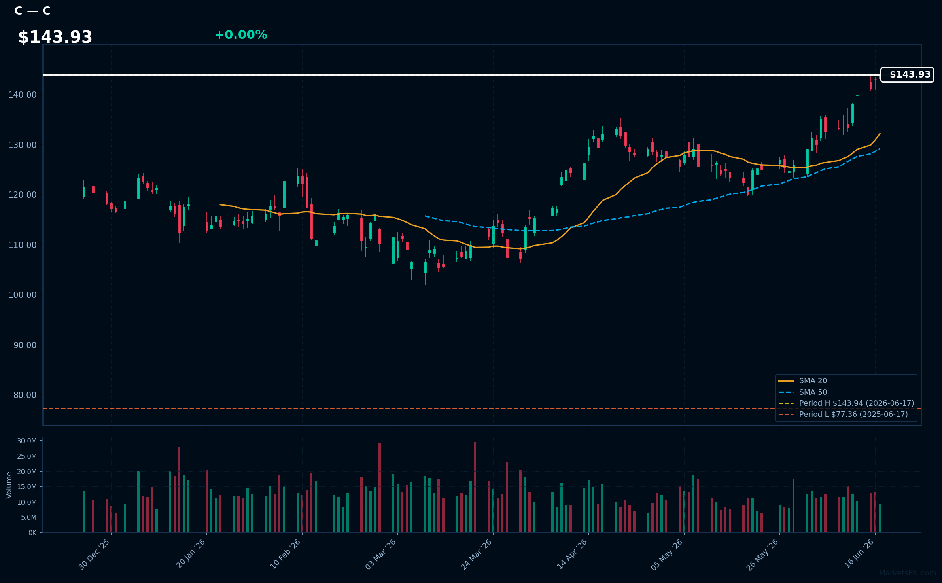Click the 90.00 price axis label
Viewport: 942px width, 583px height.
(x=25, y=345)
